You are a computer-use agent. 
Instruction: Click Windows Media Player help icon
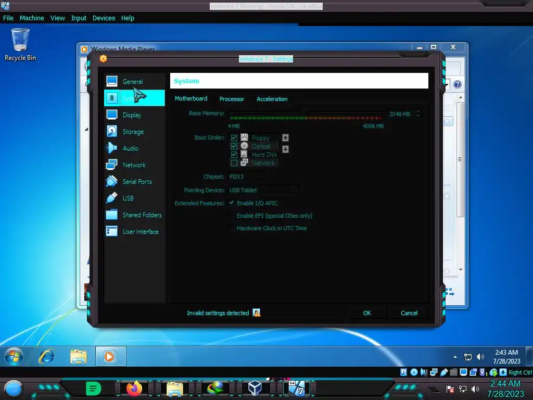pyautogui.click(x=458, y=84)
